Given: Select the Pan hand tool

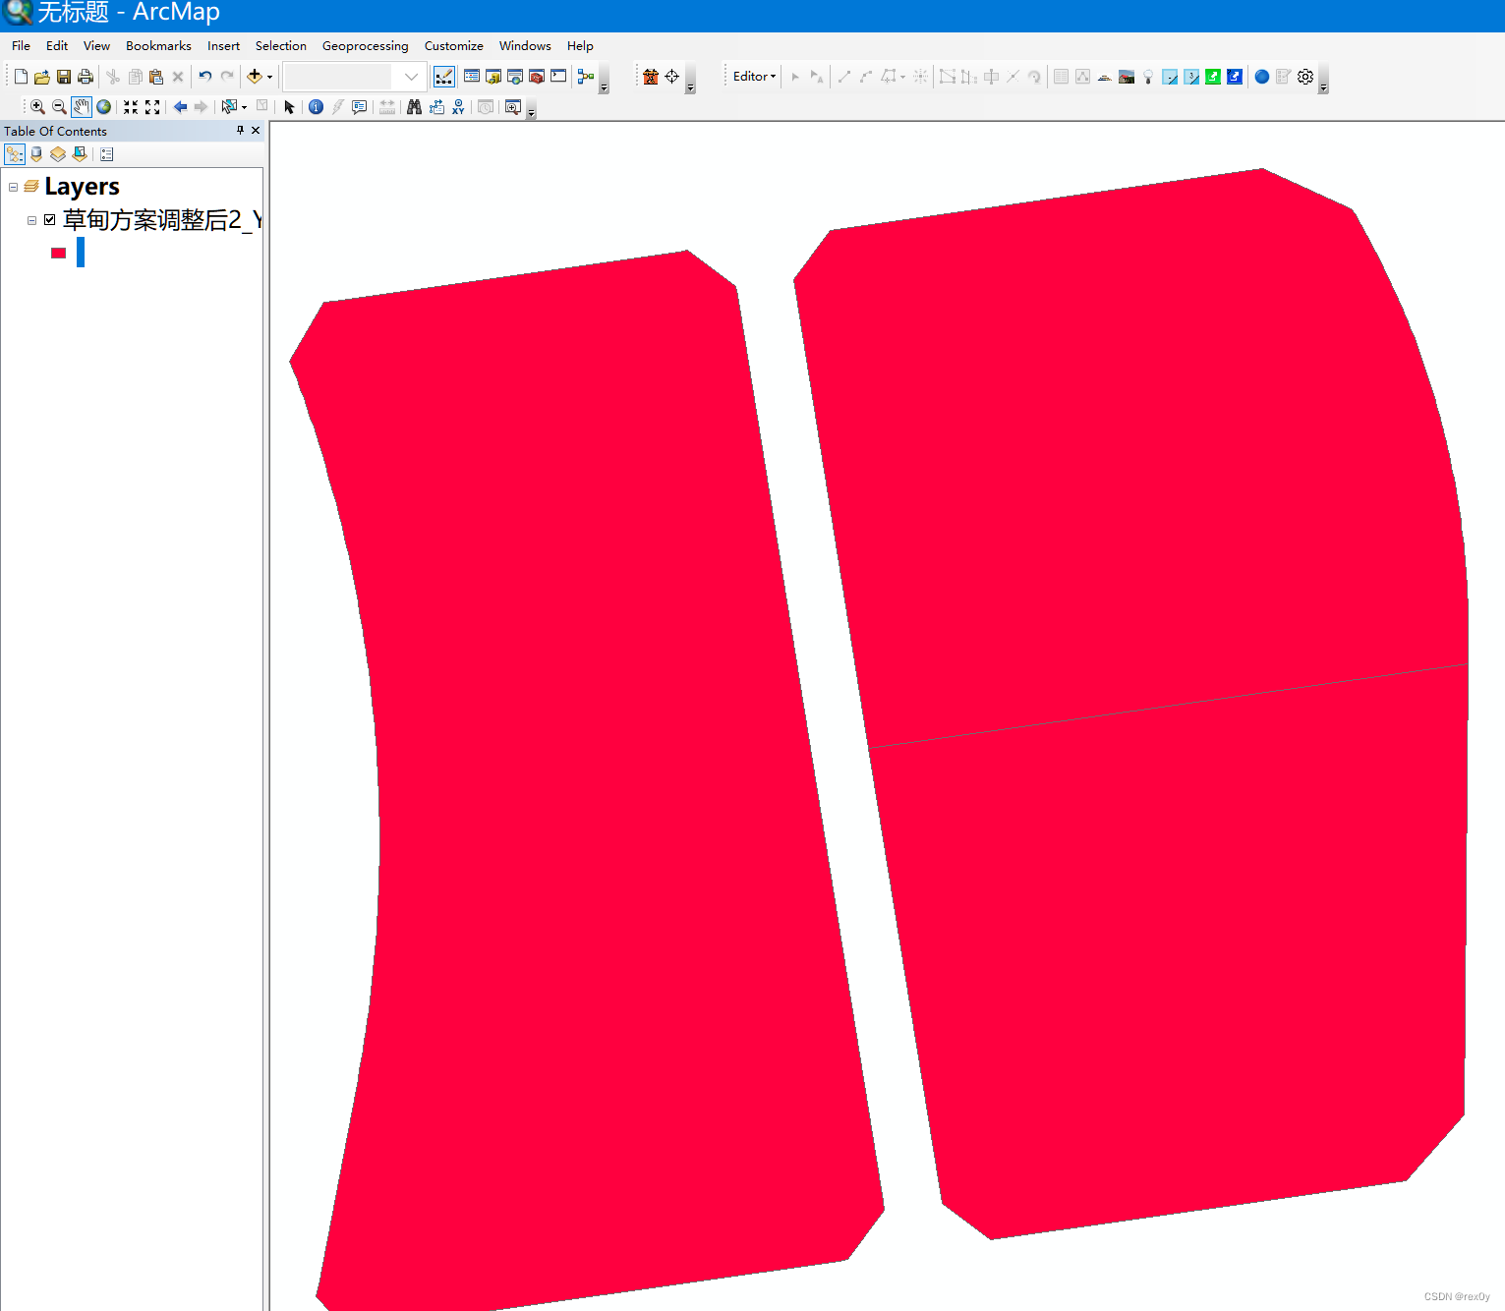Looking at the screenshot, I should click(x=82, y=107).
